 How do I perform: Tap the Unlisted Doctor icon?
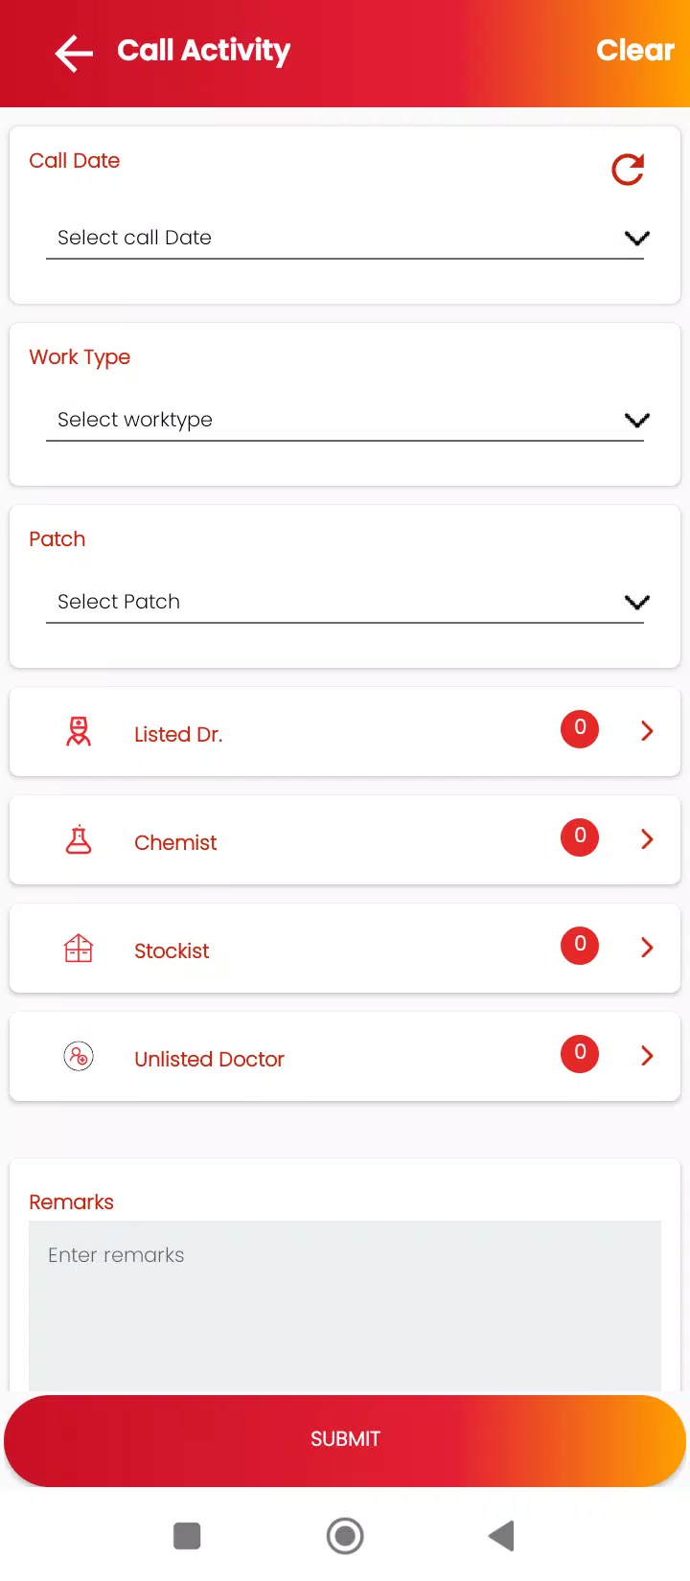[79, 1057]
